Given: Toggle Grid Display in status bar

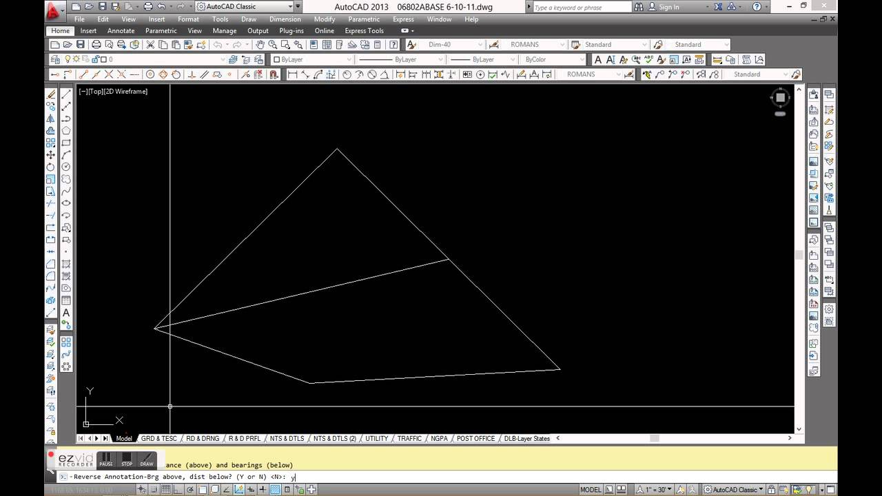Looking at the screenshot, I should (x=166, y=490).
